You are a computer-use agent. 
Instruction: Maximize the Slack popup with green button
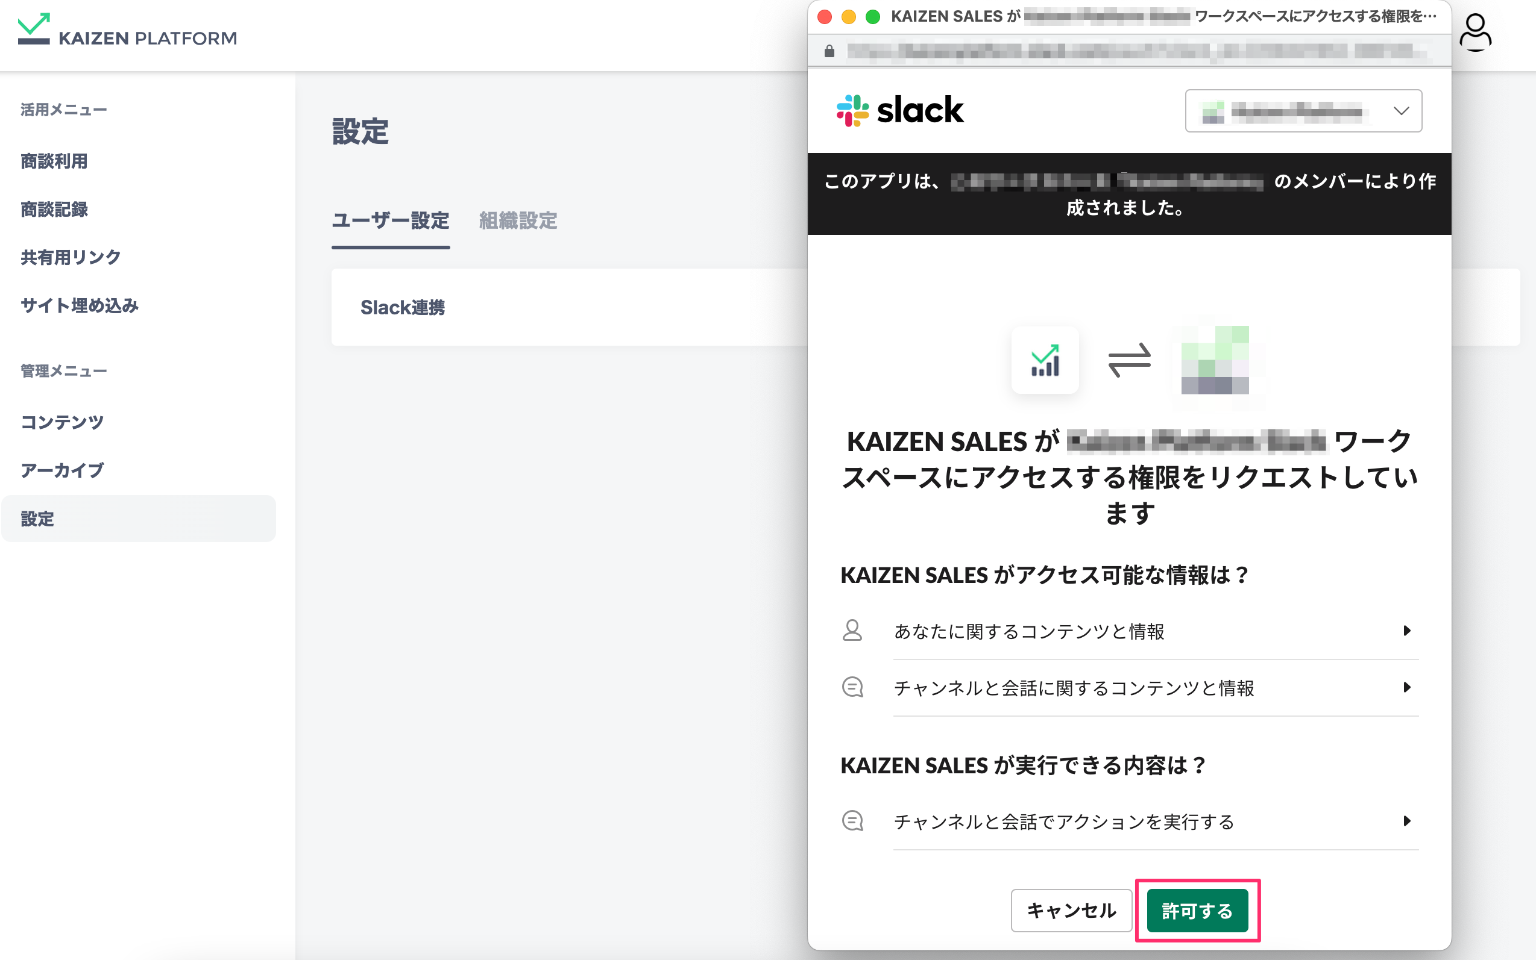(x=872, y=16)
